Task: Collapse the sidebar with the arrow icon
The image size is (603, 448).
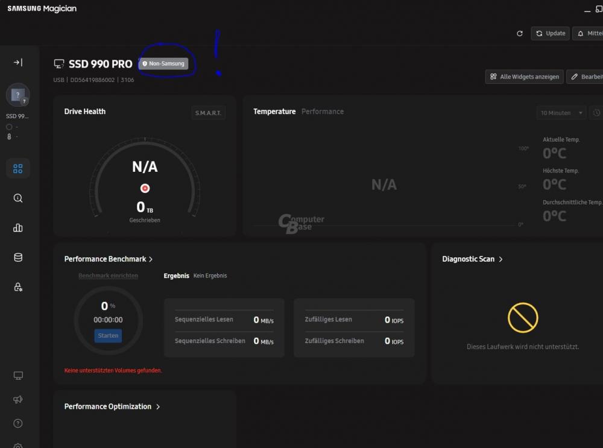Action: point(18,63)
